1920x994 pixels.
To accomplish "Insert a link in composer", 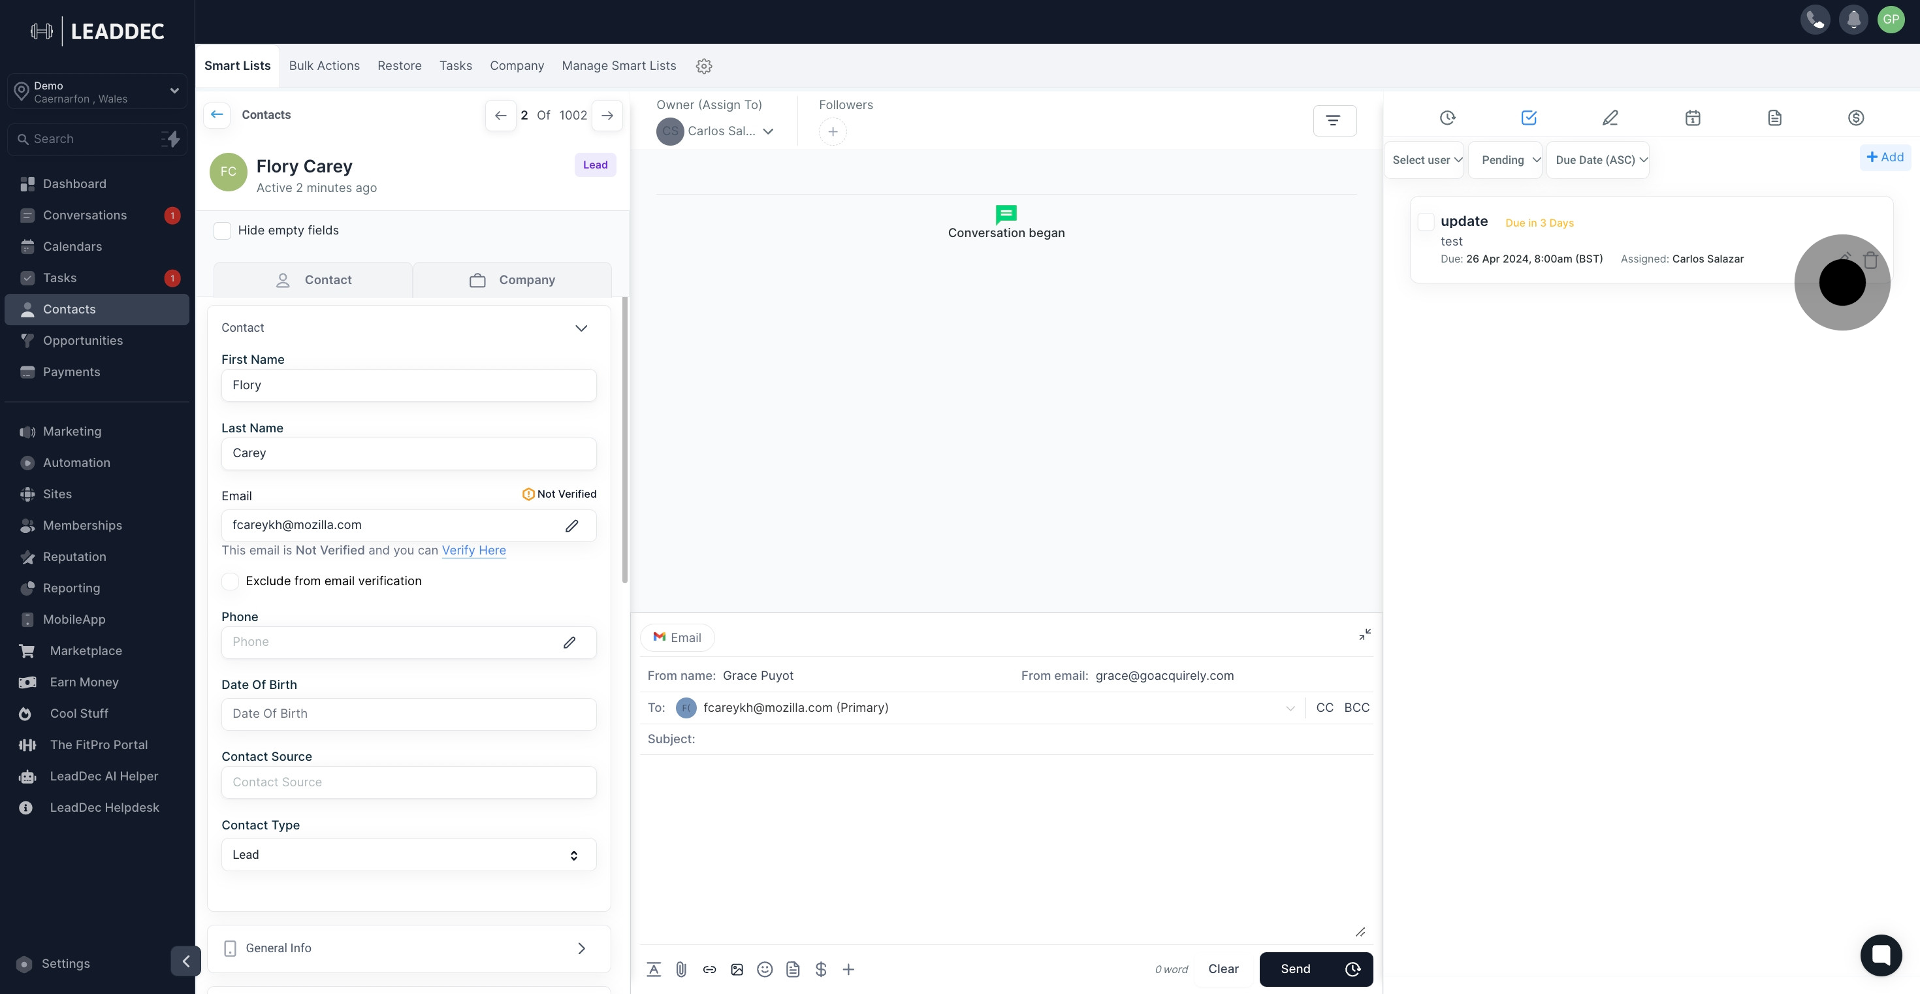I will [710, 969].
